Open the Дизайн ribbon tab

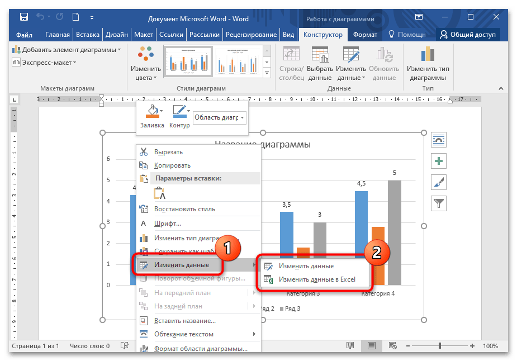(x=117, y=35)
